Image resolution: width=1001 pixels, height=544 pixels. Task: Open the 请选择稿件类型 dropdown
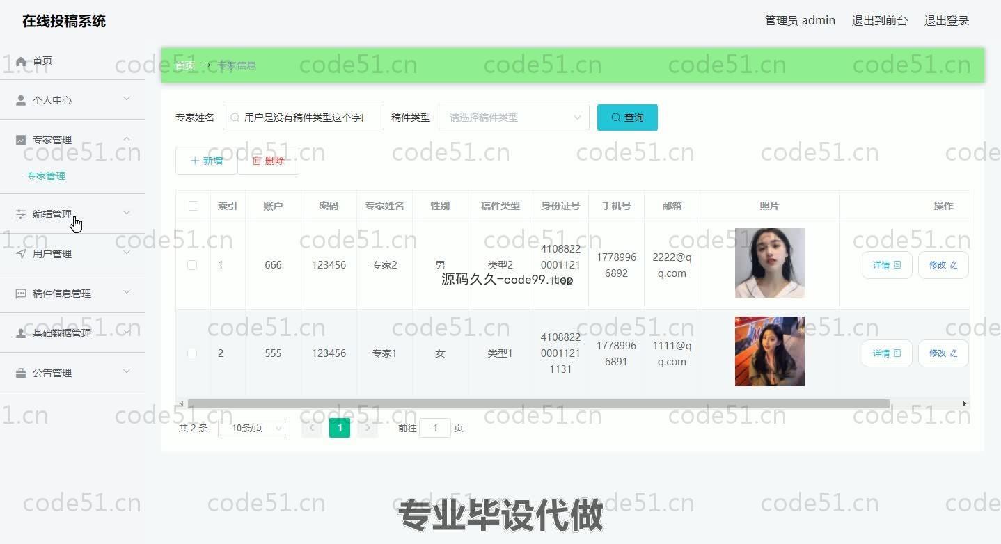click(514, 118)
